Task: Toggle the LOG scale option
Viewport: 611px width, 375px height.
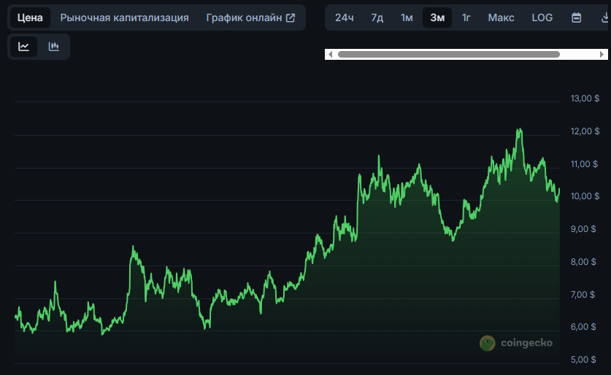Action: click(x=542, y=18)
